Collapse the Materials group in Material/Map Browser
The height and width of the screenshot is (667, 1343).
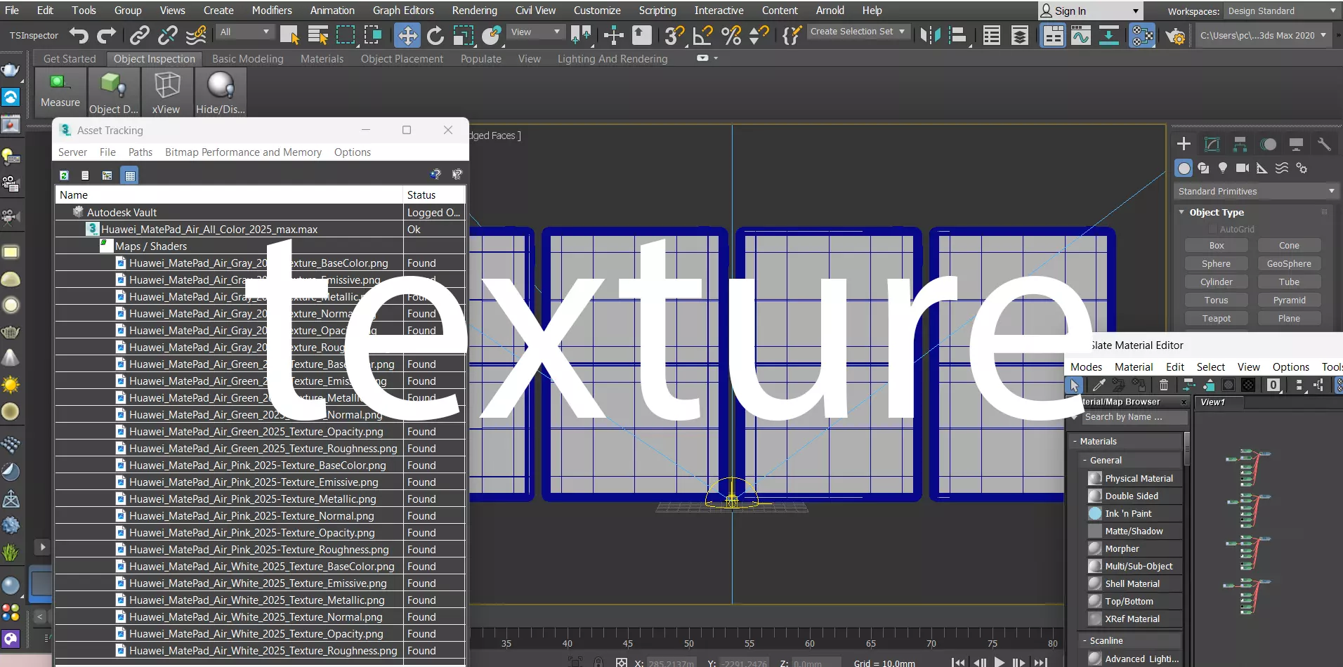pyautogui.click(x=1075, y=442)
